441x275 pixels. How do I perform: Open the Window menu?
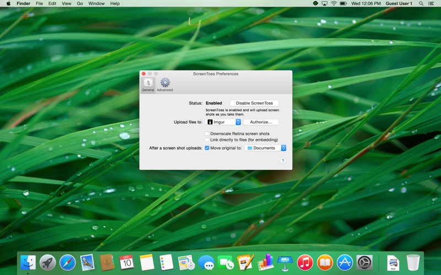point(96,3)
